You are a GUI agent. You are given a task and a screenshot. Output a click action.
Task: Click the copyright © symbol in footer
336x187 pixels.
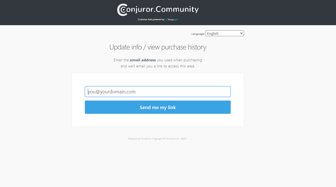pos(164,139)
